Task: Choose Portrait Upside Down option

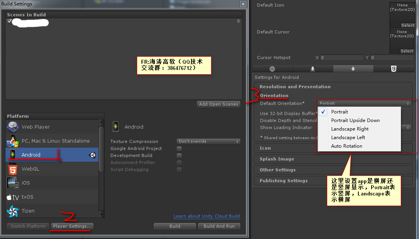Action: click(x=360, y=120)
